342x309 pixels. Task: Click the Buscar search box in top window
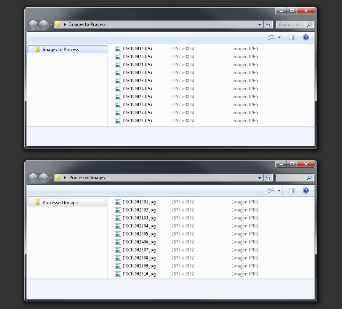[x=291, y=24]
